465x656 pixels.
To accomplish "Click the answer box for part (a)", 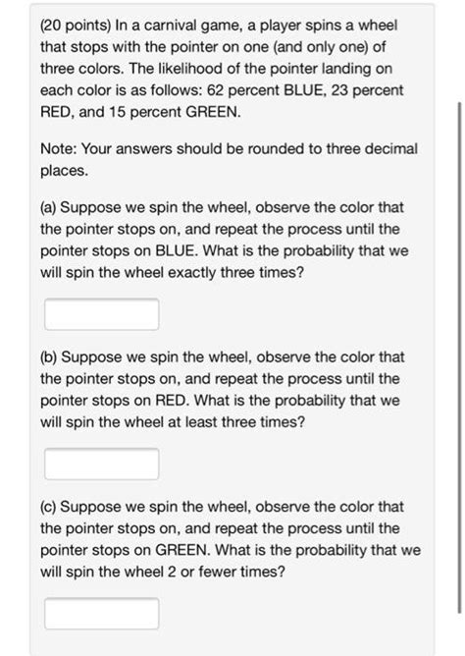I will point(101,314).
